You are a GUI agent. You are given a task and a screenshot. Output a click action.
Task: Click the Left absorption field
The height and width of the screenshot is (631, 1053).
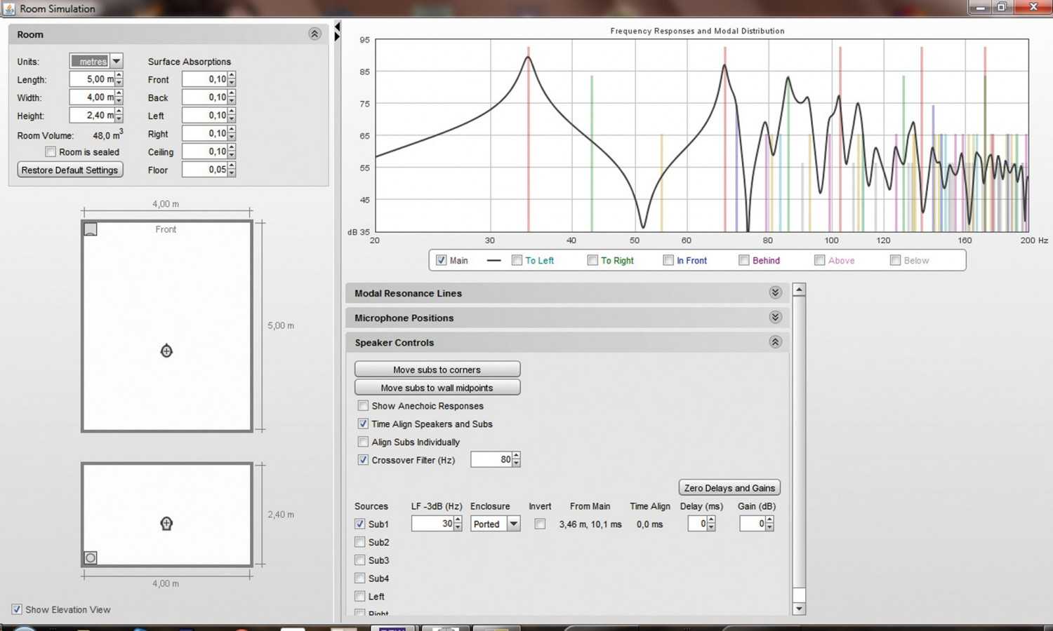click(x=204, y=116)
